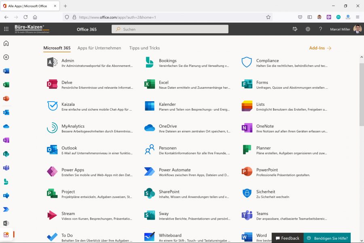The height and width of the screenshot is (243, 364).
Task: Open Outlook app name link
Action: click(69, 148)
